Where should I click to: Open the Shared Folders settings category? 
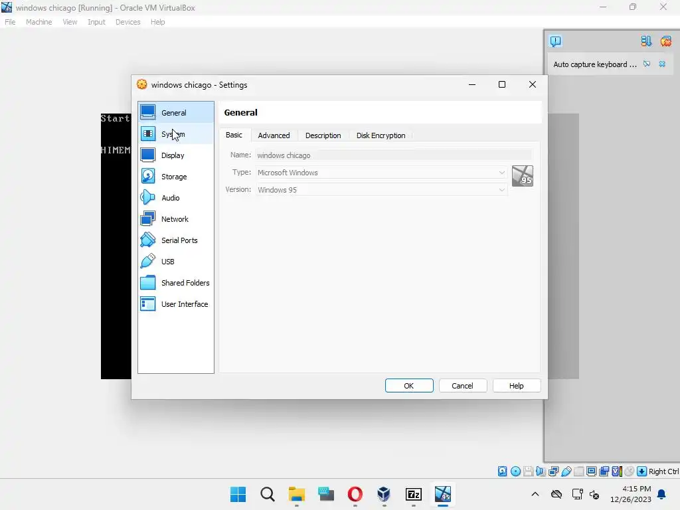tap(175, 283)
